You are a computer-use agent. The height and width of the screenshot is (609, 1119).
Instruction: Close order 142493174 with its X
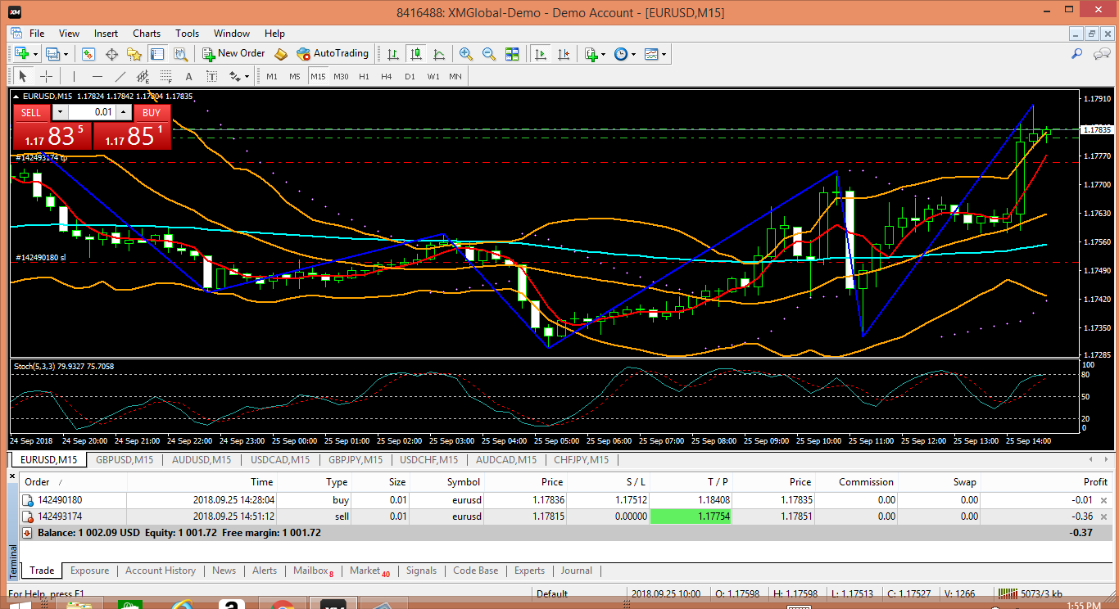(1103, 517)
